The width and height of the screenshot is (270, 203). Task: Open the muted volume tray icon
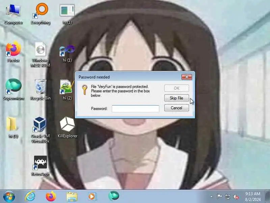point(236,197)
